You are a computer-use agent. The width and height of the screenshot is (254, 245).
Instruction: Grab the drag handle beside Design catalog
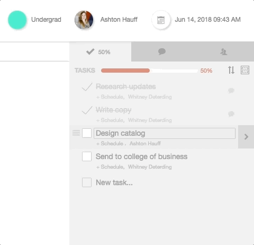(76, 133)
